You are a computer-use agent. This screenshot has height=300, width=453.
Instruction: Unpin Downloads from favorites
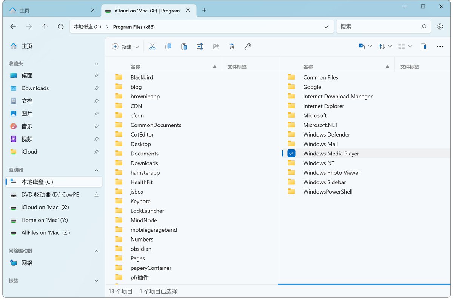point(96,88)
